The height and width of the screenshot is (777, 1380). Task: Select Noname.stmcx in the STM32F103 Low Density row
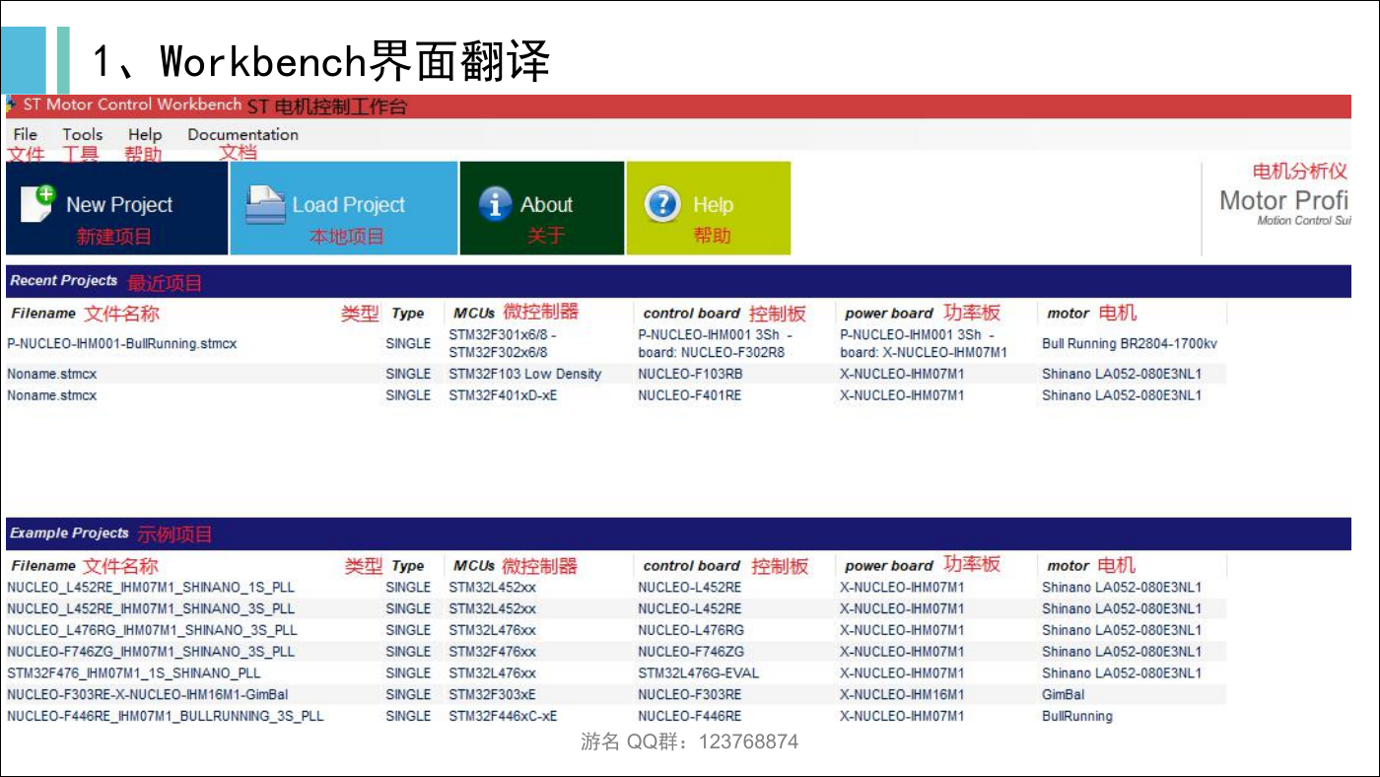52,374
